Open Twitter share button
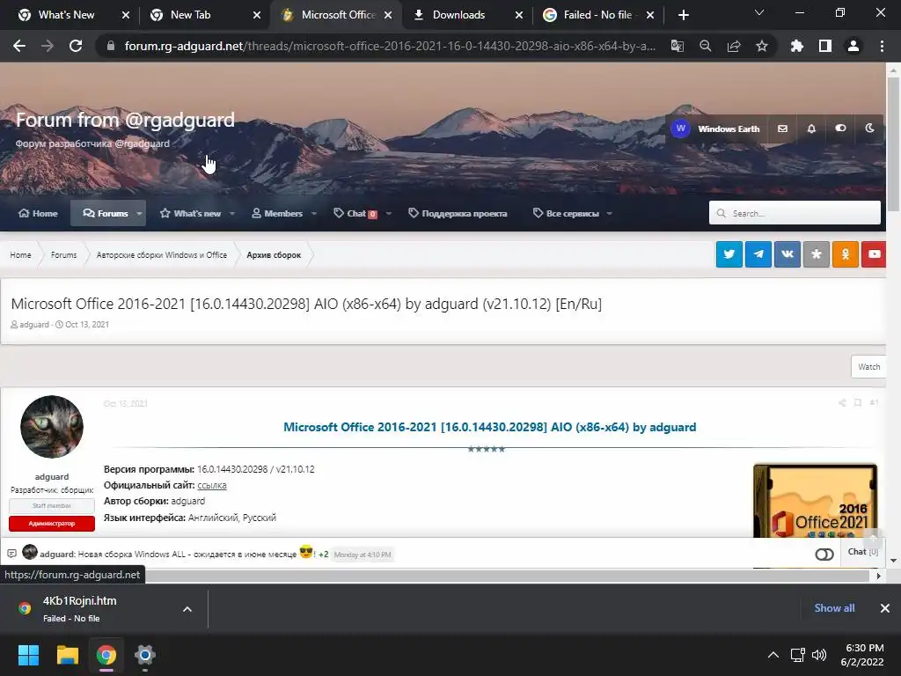Image resolution: width=901 pixels, height=676 pixels. point(729,254)
